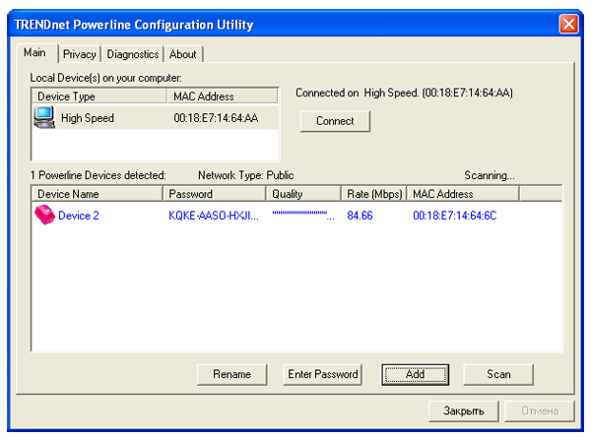This screenshot has height=440, width=591.
Task: Close the Powerline Configuration Utility window
Action: tap(568, 24)
